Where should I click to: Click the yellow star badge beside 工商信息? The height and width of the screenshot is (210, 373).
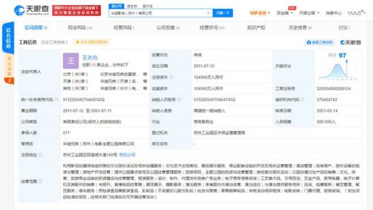pos(92,42)
